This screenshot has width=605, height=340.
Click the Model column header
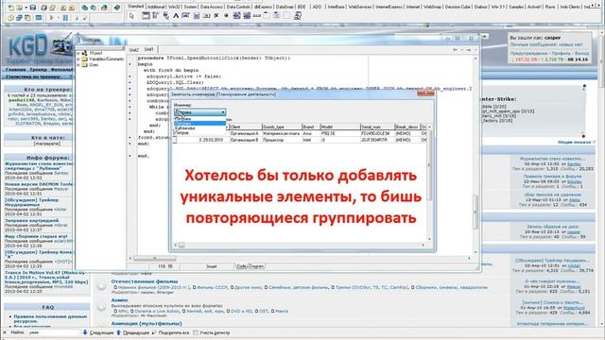click(x=340, y=127)
